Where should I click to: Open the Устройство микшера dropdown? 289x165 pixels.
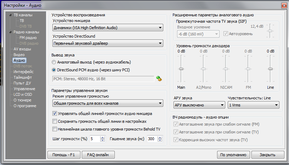108,28
